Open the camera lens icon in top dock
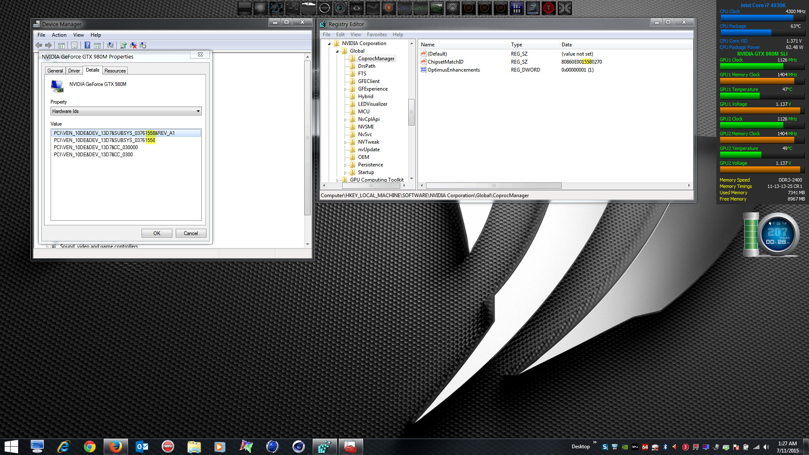The width and height of the screenshot is (809, 455). click(340, 8)
